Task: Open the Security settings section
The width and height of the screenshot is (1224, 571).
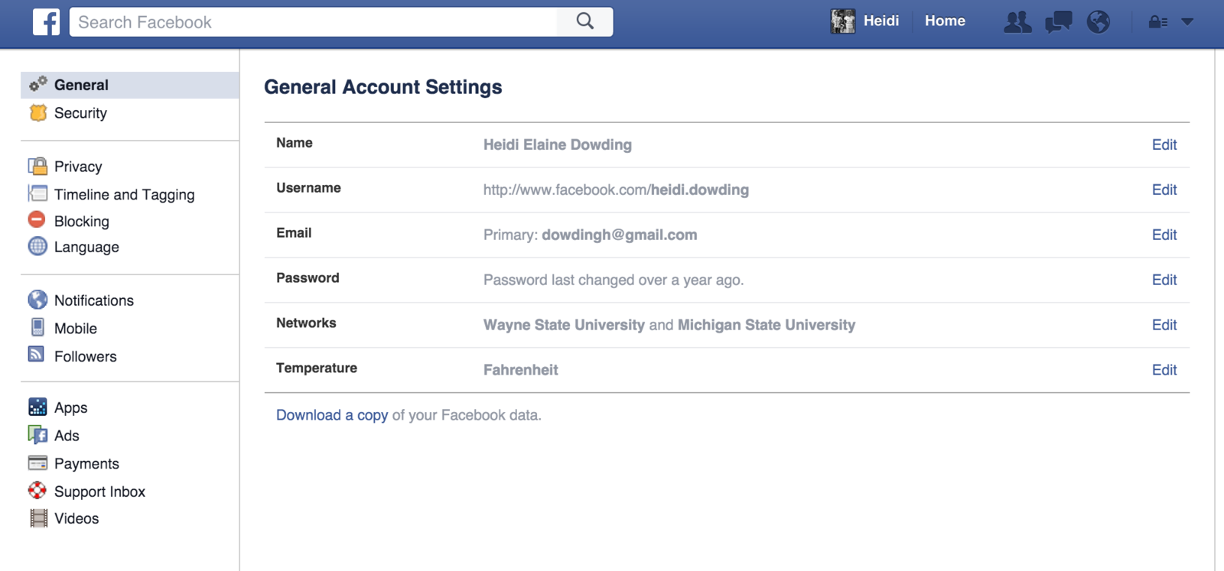Action: [80, 113]
